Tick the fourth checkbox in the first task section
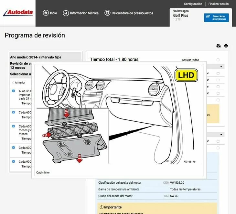 [218, 93]
